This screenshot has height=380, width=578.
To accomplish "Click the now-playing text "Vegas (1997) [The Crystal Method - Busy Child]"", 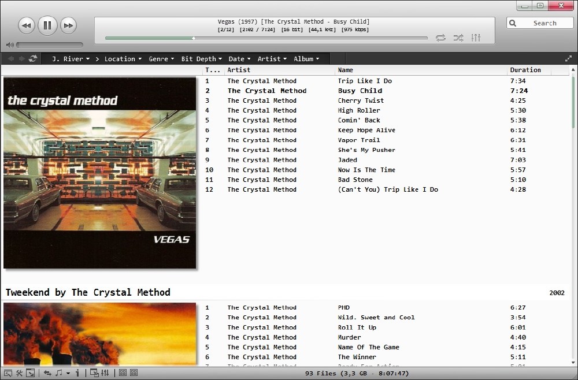I will point(294,22).
